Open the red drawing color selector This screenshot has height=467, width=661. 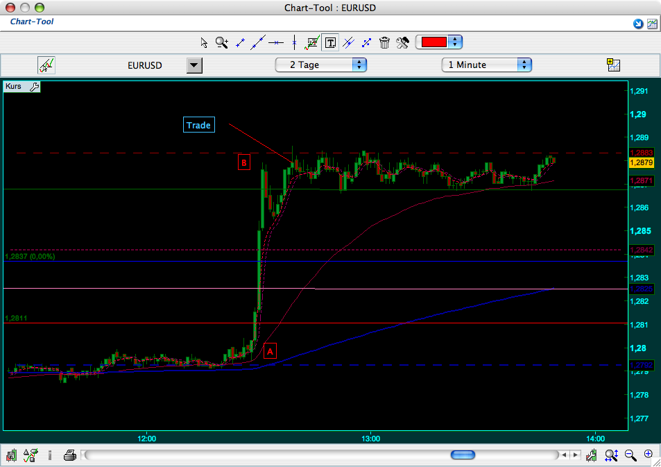439,42
